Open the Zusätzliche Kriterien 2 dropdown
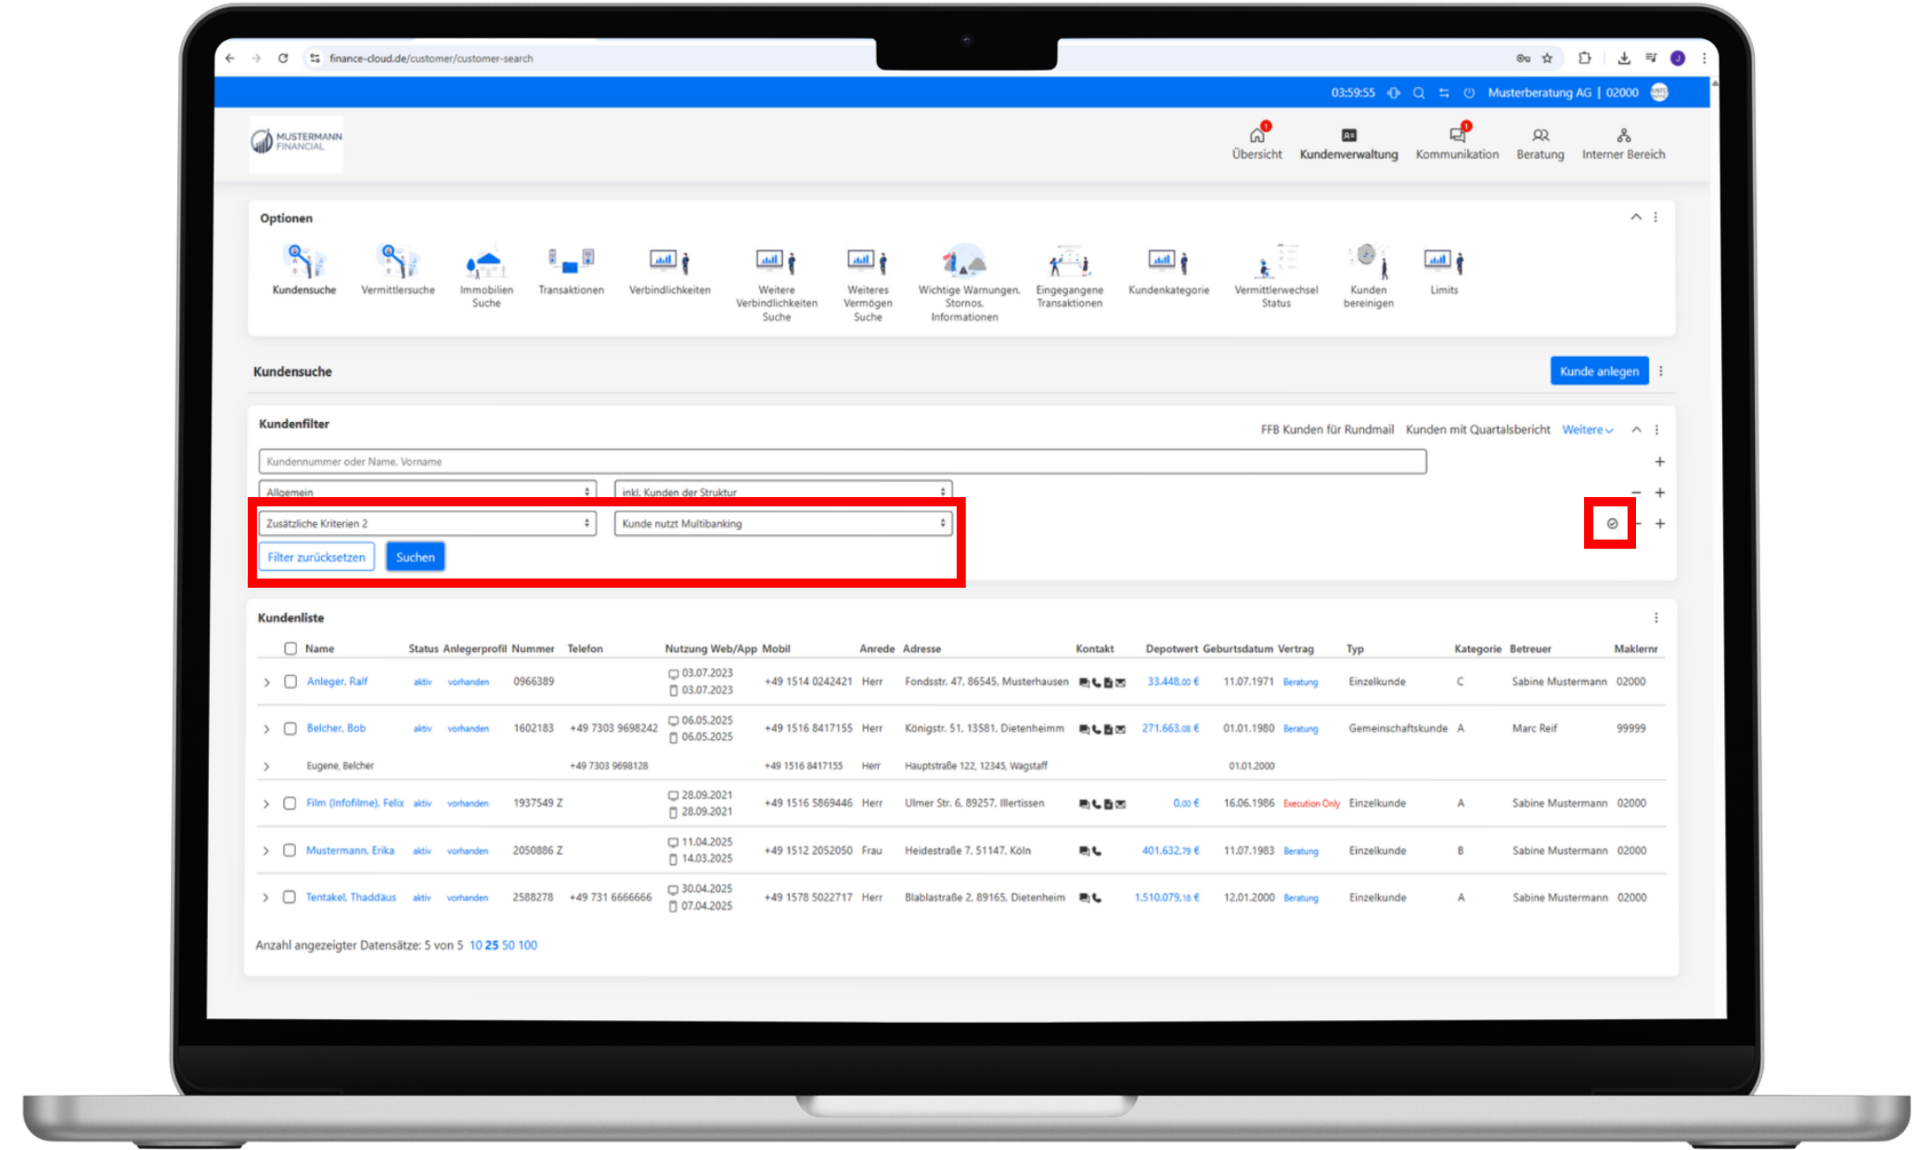 [427, 524]
